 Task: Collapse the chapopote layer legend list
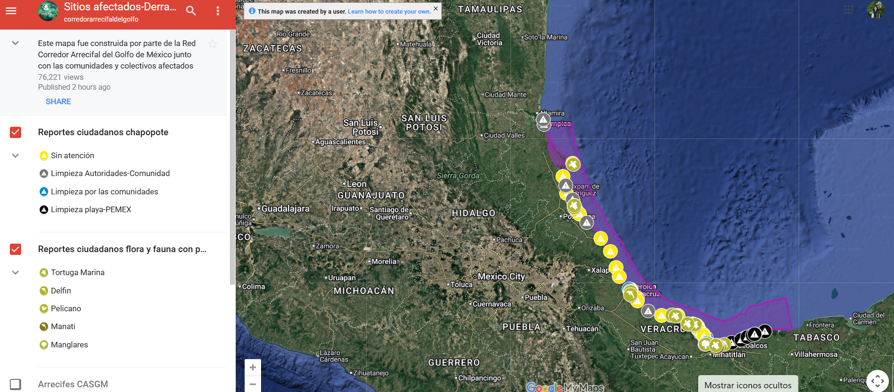tap(15, 155)
